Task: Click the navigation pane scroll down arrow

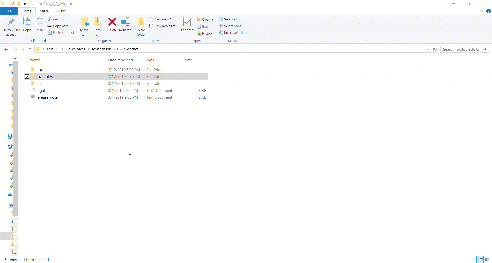Action: pos(15,253)
